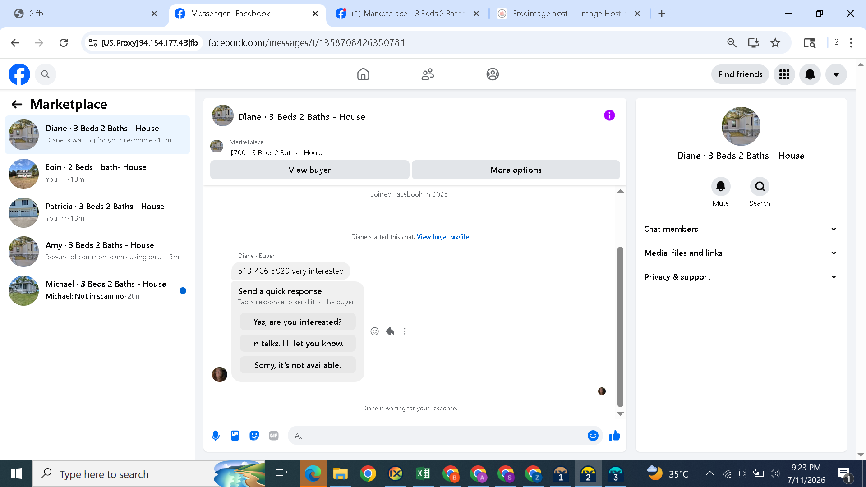
Task: Open the View buyer profile link
Action: pyautogui.click(x=442, y=237)
